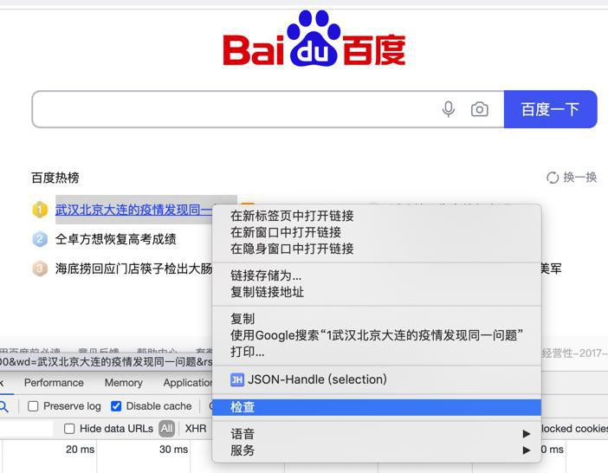Click the 百度热榜 heading
Viewport: 608px width, 473px height.
(x=55, y=178)
